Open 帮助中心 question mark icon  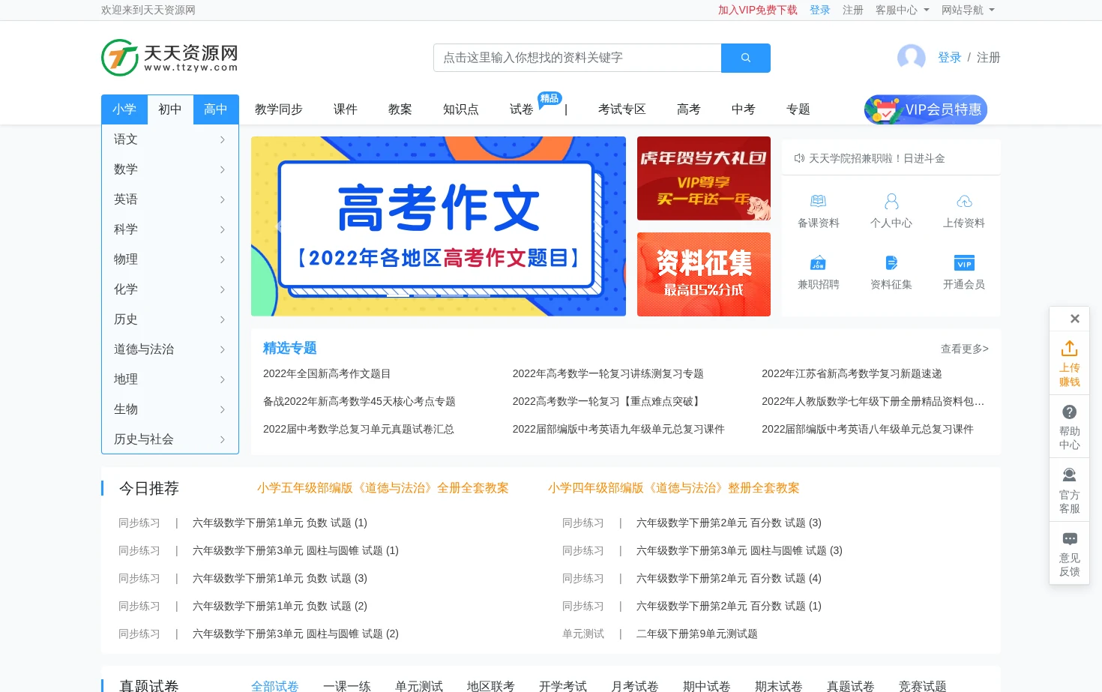tap(1070, 412)
